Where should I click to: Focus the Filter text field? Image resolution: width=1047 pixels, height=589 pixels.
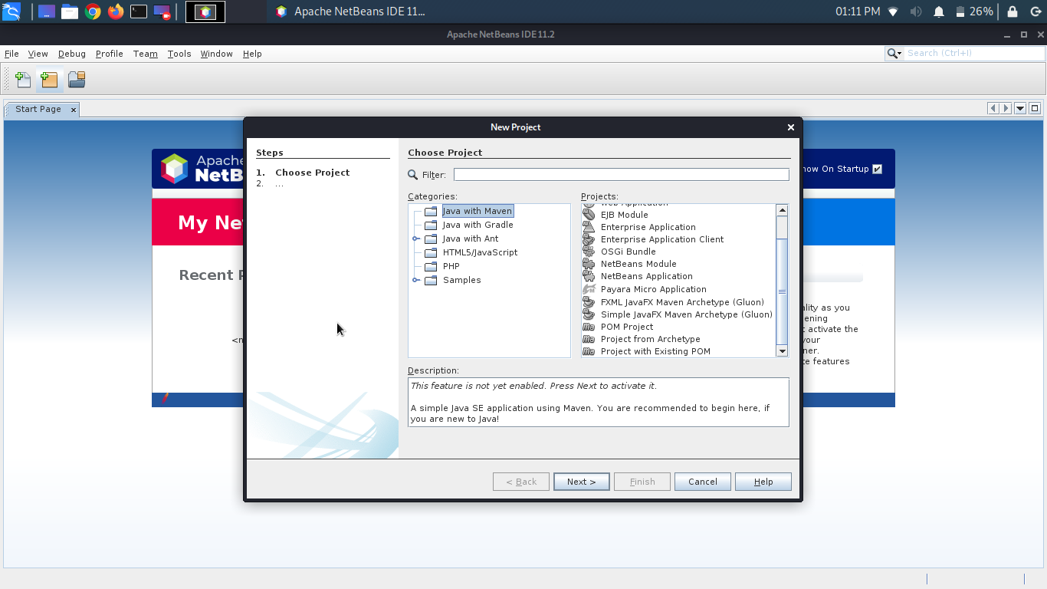[x=621, y=175]
